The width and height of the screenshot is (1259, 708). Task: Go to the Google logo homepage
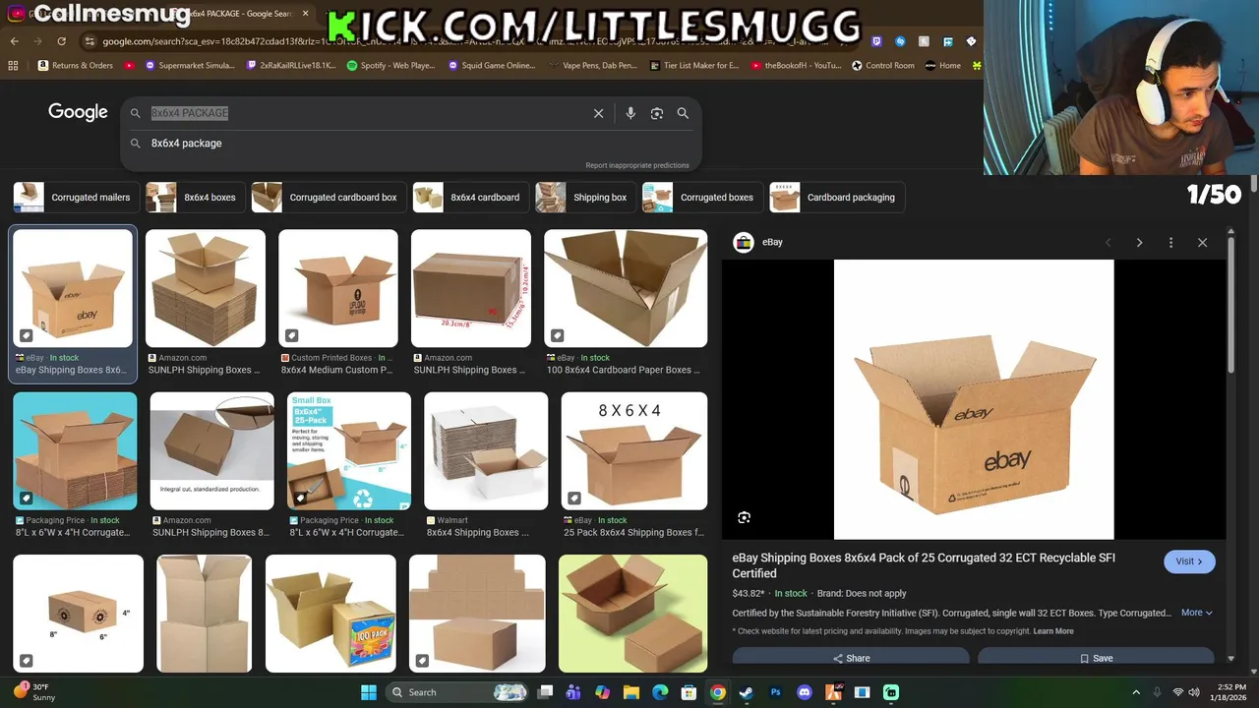coord(78,112)
